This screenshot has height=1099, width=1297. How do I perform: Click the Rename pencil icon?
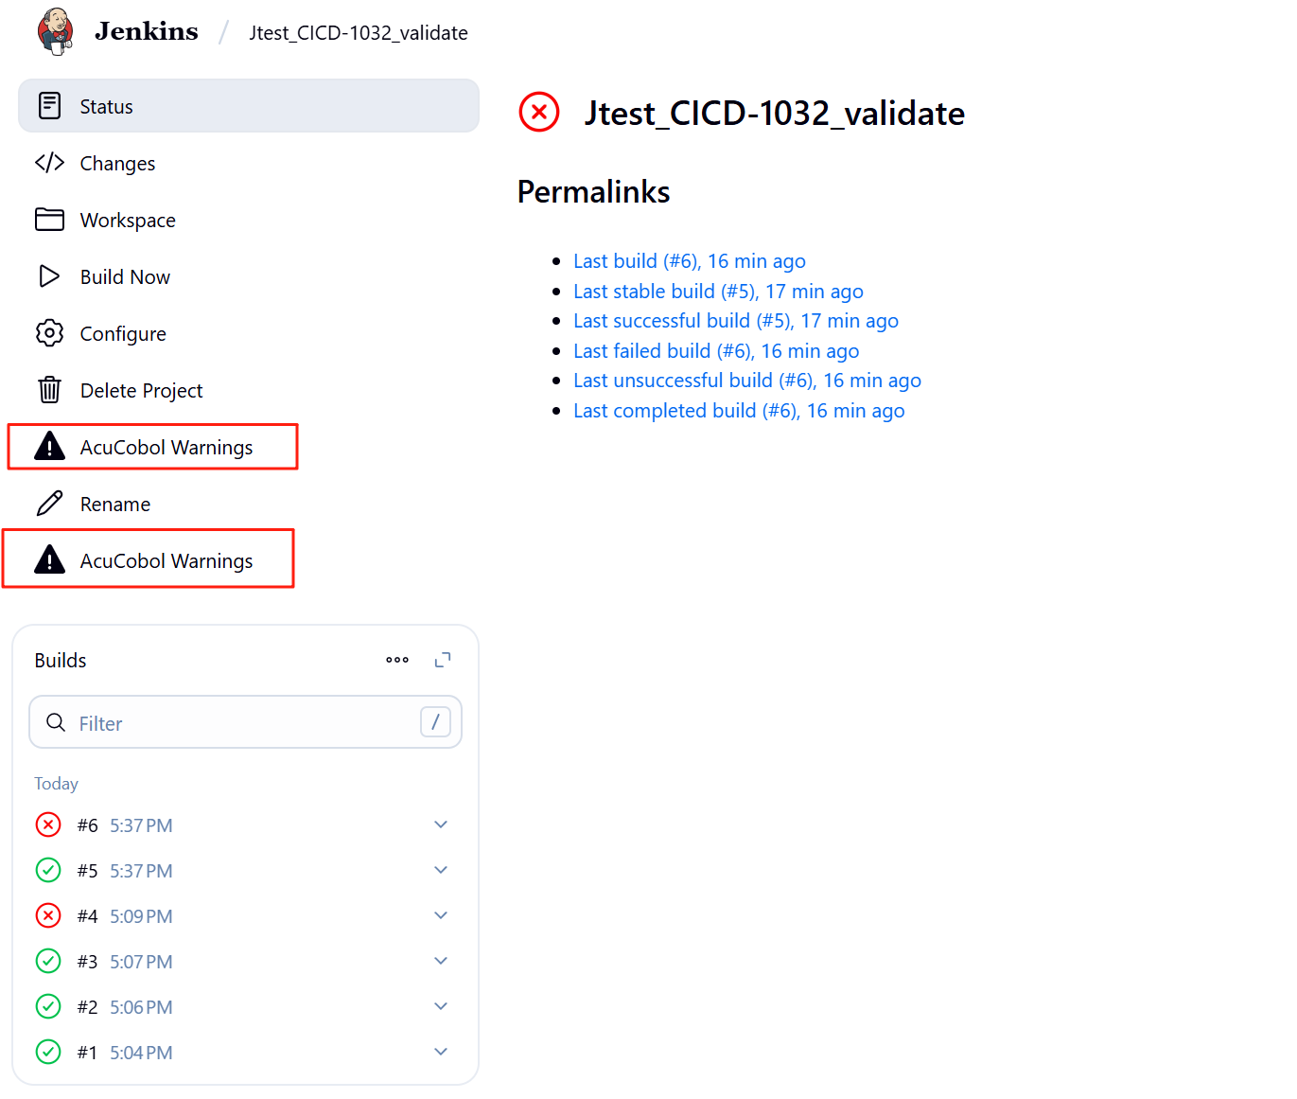point(49,504)
